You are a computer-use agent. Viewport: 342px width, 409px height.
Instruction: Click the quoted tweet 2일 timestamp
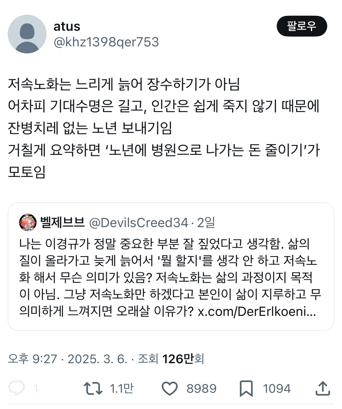(x=206, y=223)
